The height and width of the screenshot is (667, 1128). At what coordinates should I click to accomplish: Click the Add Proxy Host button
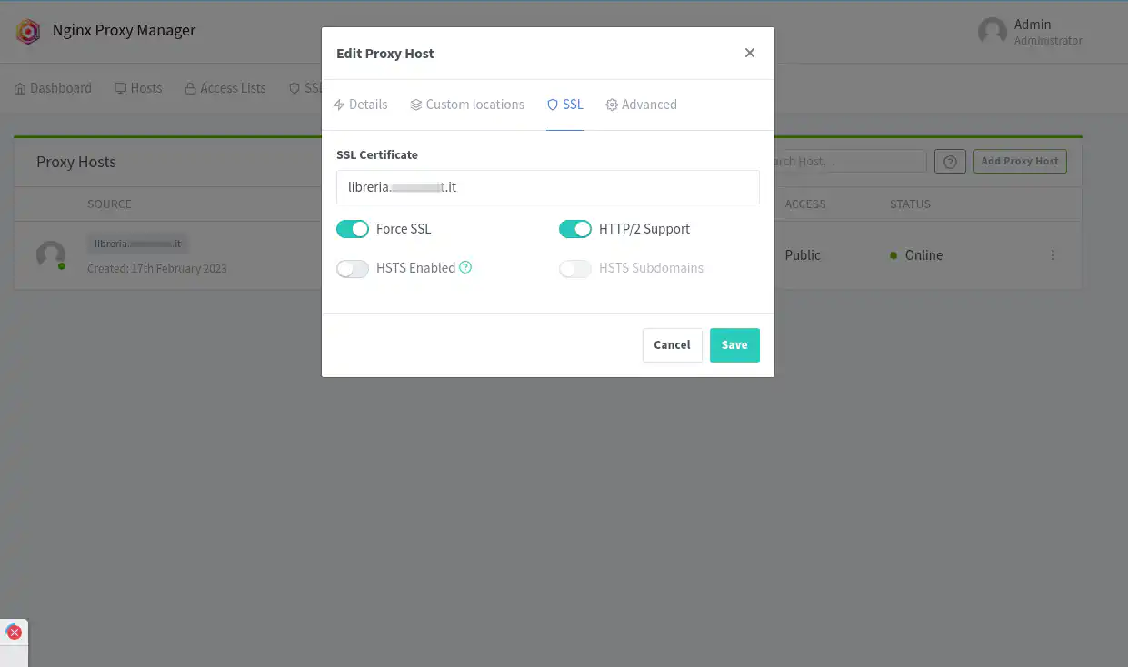pyautogui.click(x=1020, y=162)
